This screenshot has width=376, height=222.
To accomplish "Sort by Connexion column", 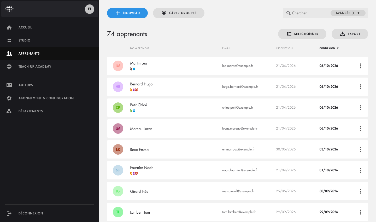I will tap(329, 48).
